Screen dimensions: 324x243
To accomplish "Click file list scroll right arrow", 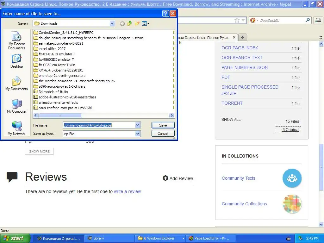I will pos(171,115).
